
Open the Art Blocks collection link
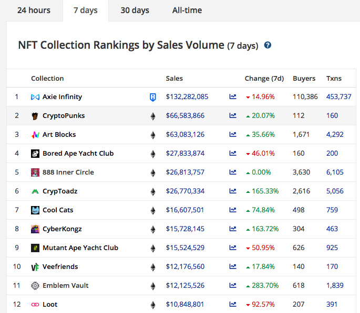[x=59, y=135]
